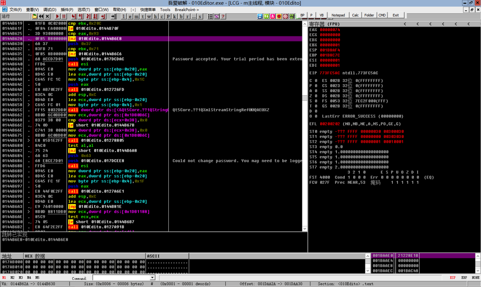Click the VB button
This screenshot has height=287, width=481.
coord(322,15)
